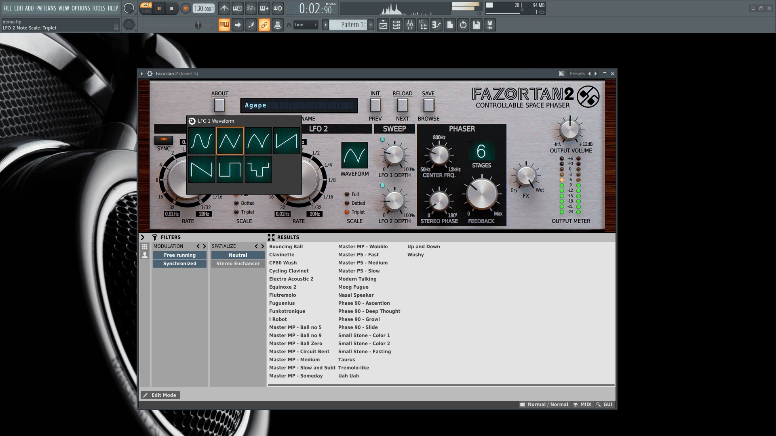Screen dimensions: 776x436
Task: Select the ramp-up sawtooth LFO 1 waveform
Action: 287,141
